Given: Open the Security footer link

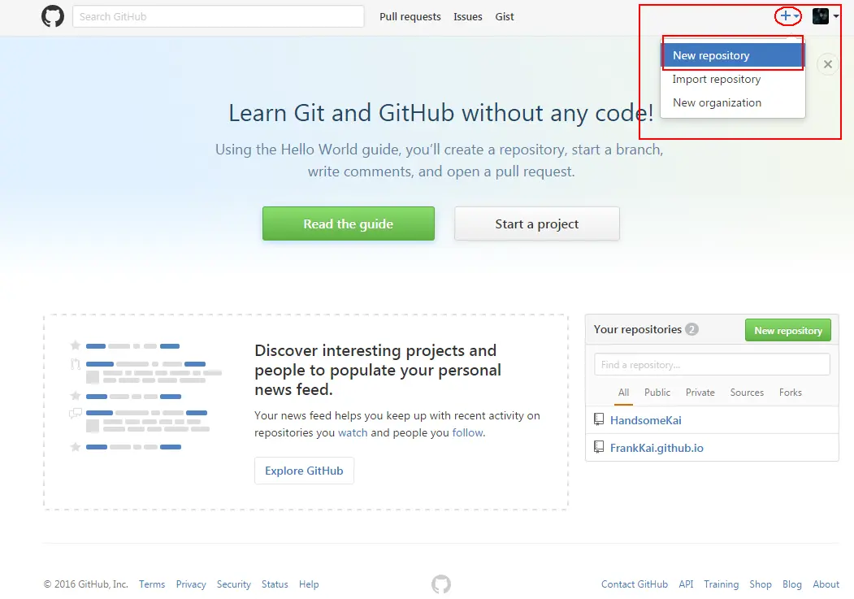Looking at the screenshot, I should click(x=234, y=584).
